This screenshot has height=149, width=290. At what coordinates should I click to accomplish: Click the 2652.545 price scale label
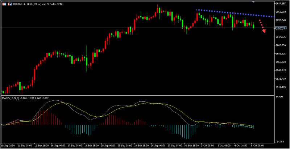pyautogui.click(x=281, y=20)
